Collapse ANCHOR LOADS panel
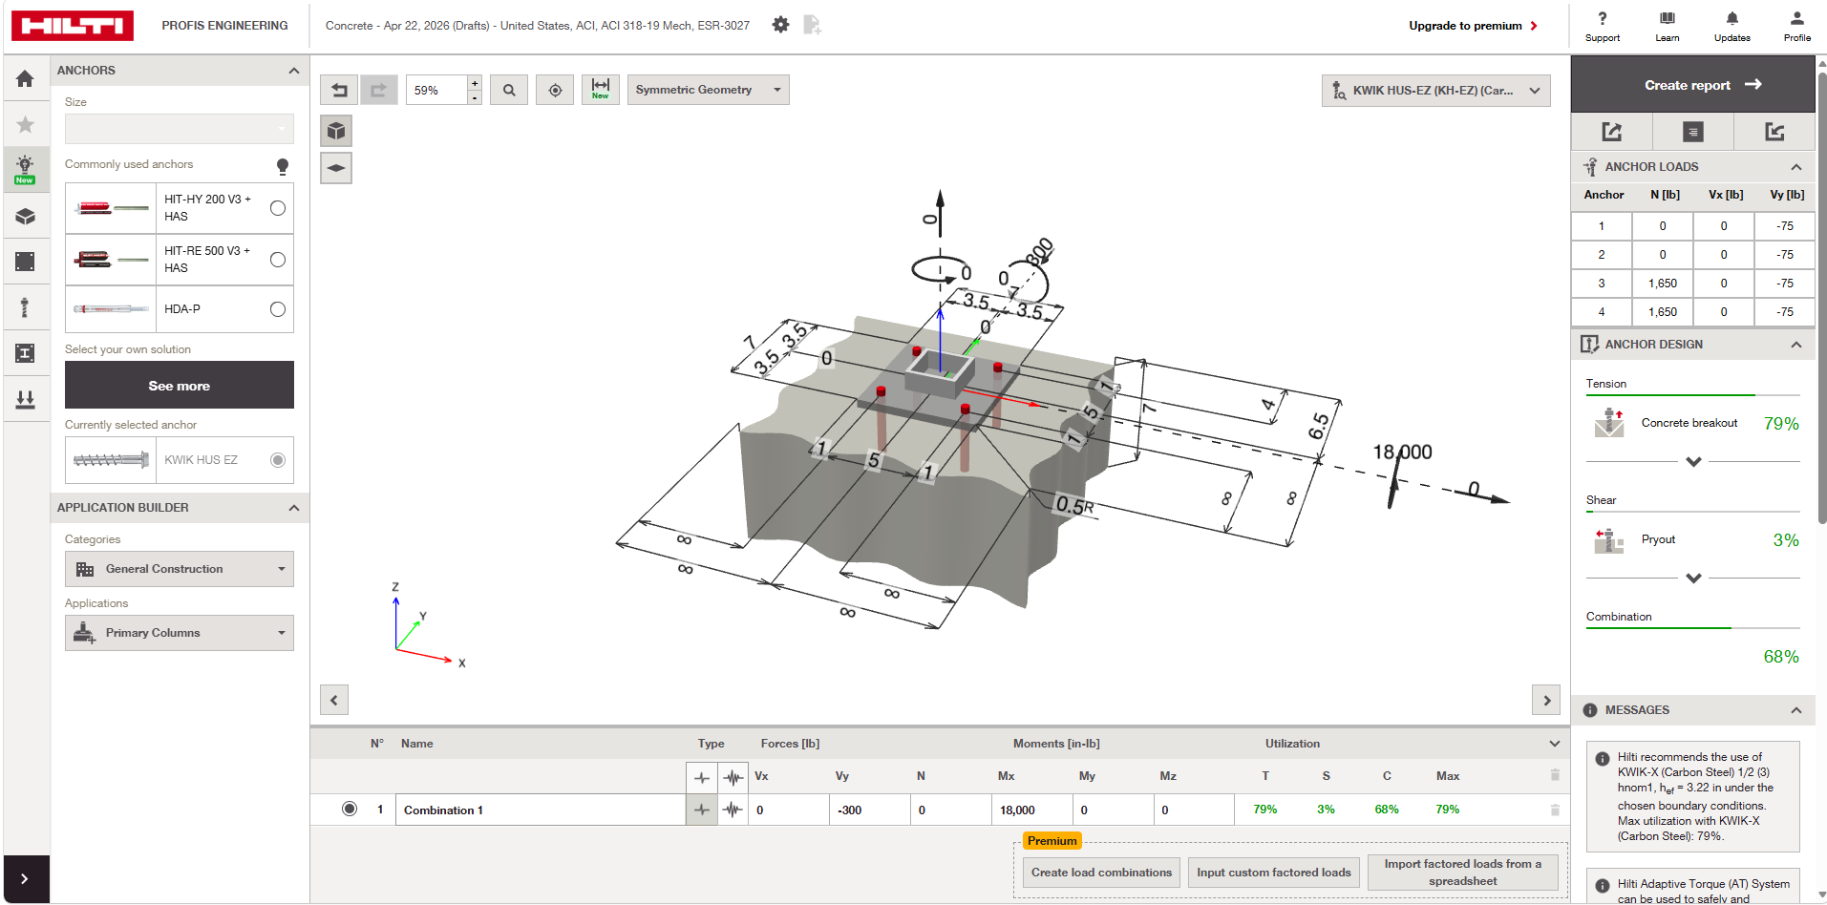This screenshot has width=1827, height=905. point(1795,167)
